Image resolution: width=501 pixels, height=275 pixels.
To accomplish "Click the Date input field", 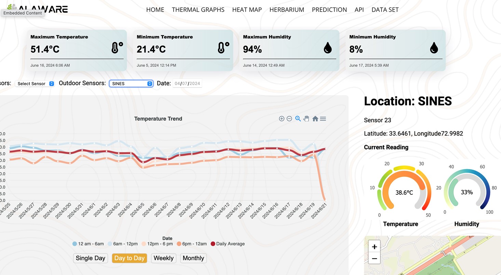I will pyautogui.click(x=188, y=83).
